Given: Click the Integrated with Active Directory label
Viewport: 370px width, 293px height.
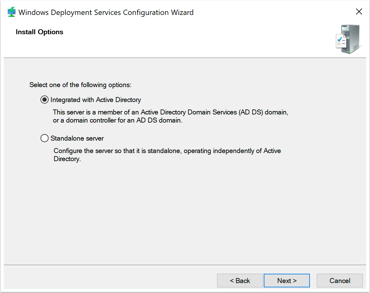Looking at the screenshot, I should [95, 100].
